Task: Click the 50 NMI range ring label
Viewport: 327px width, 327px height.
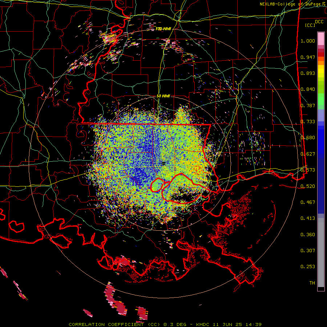Action: point(163,96)
